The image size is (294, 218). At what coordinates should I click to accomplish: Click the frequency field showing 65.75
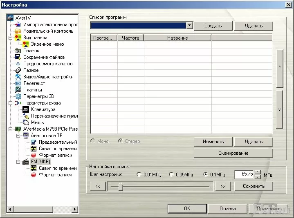click(x=244, y=174)
